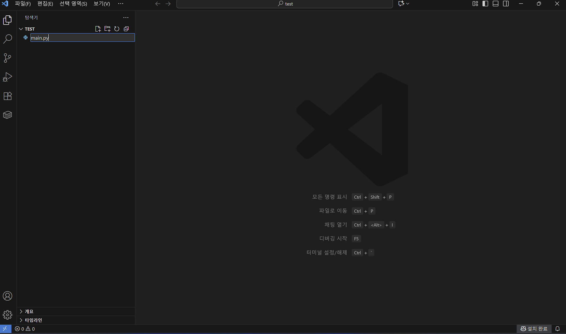This screenshot has width=566, height=334.
Task: Open the Extensions view
Action: tap(7, 96)
